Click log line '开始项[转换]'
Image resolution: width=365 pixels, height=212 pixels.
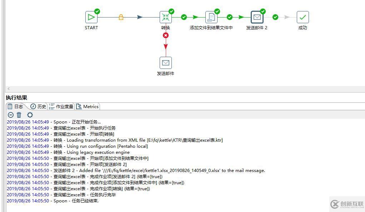pyautogui.click(x=60, y=134)
